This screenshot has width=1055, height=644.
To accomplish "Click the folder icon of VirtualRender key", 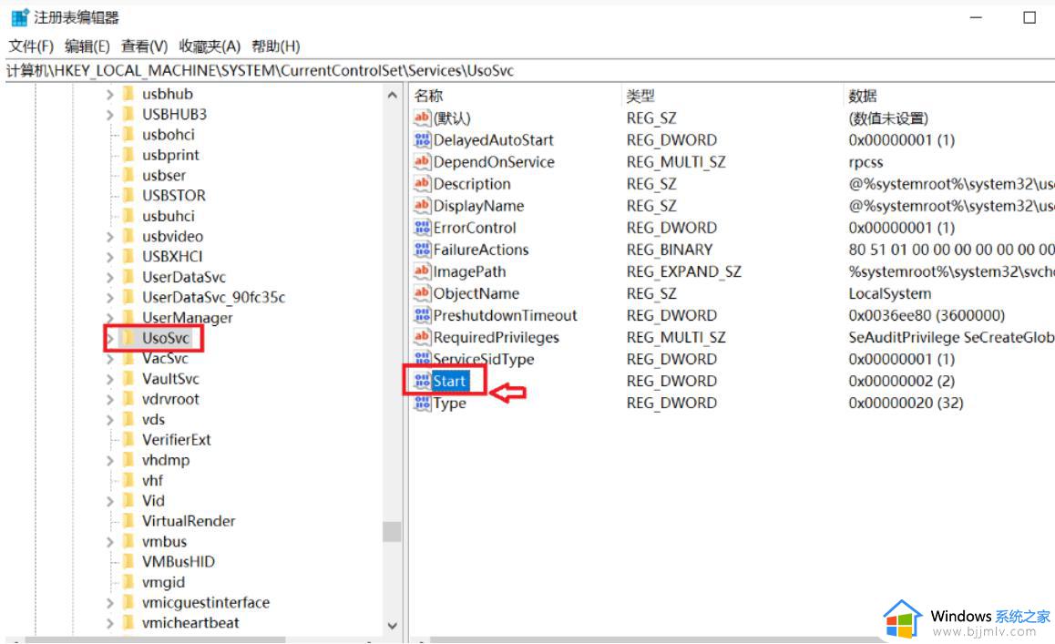I will pyautogui.click(x=128, y=521).
